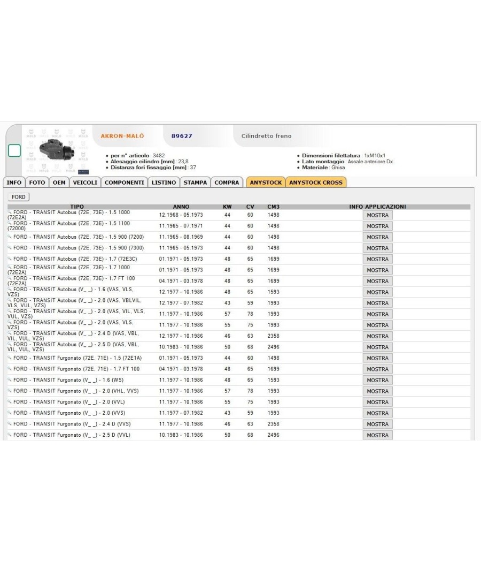The height and width of the screenshot is (562, 481).
Task: Click the magnifier icon for Furgonato 1.7 FT 100
Action: (x=10, y=369)
